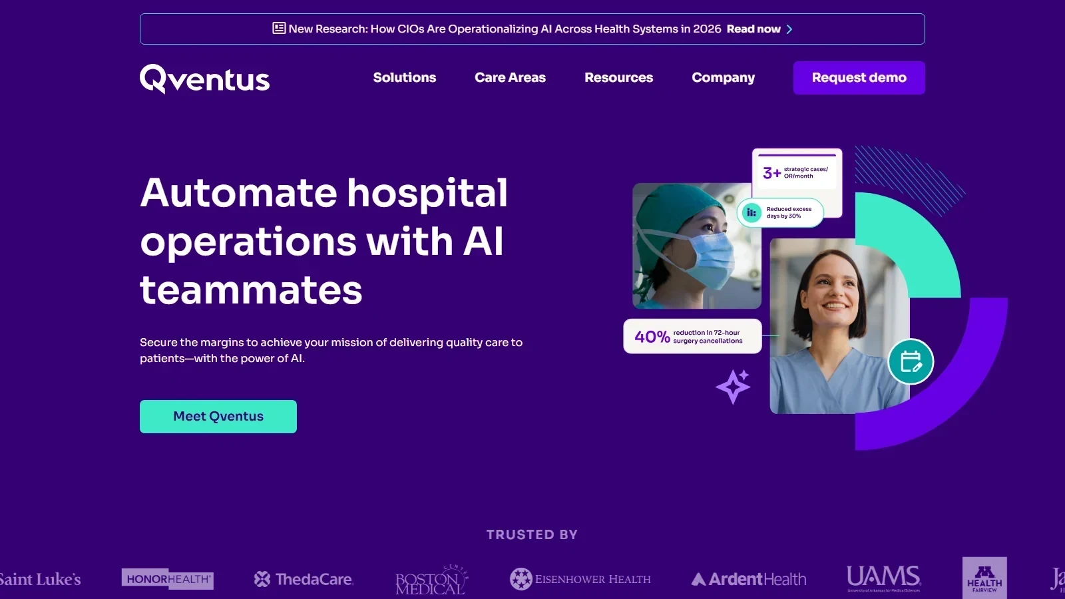This screenshot has height=599, width=1065.
Task: Click the Qventus logo
Action: (204, 79)
